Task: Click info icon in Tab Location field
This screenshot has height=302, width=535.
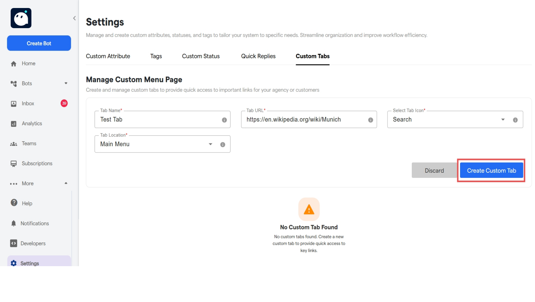Action: pos(223,144)
